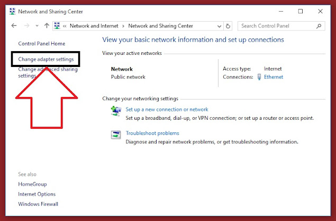Click the chevron between the two breadcrumbs

[123, 26]
